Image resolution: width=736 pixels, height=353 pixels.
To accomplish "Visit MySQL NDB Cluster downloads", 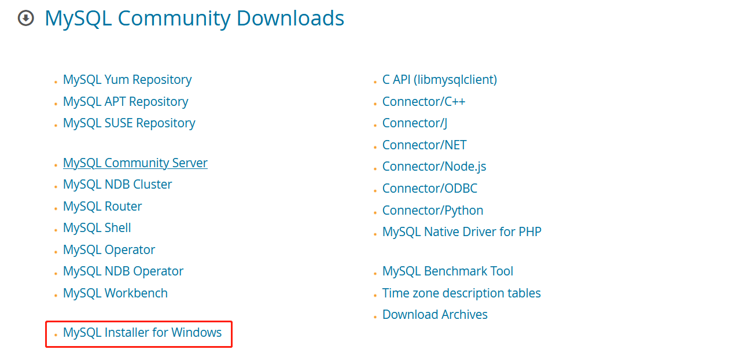I will coord(117,185).
